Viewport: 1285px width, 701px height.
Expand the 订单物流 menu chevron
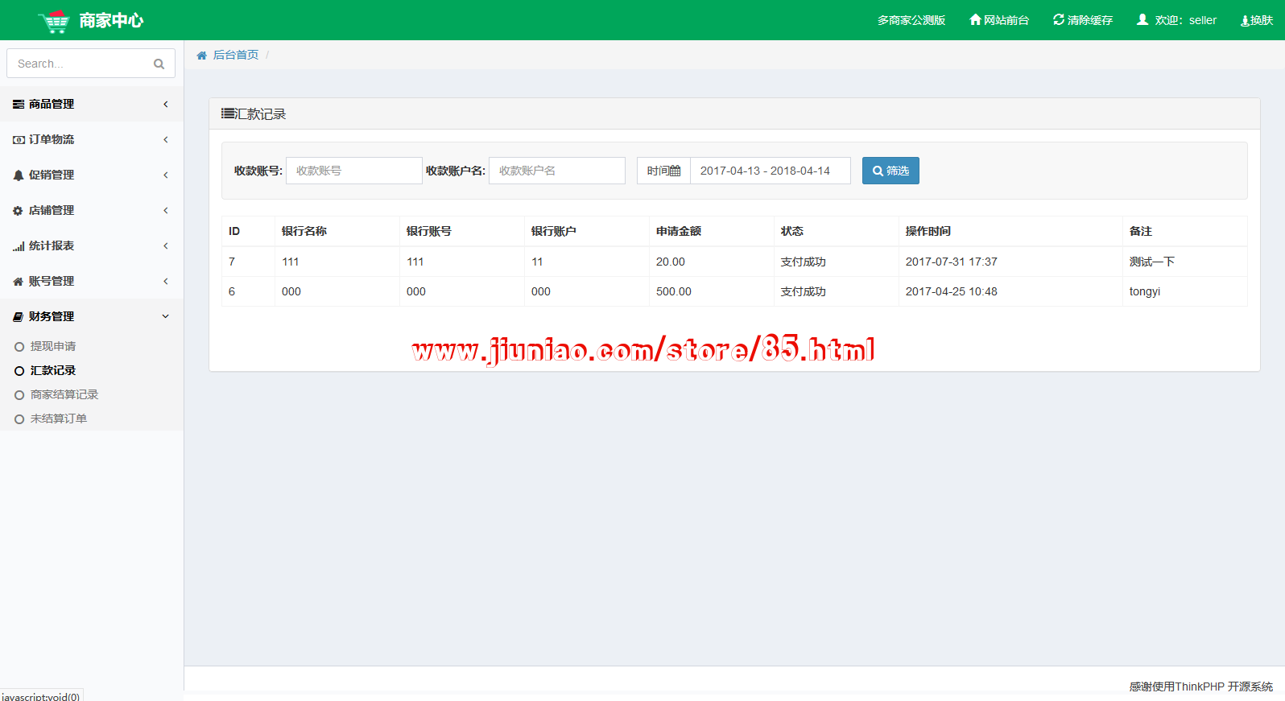tap(166, 139)
